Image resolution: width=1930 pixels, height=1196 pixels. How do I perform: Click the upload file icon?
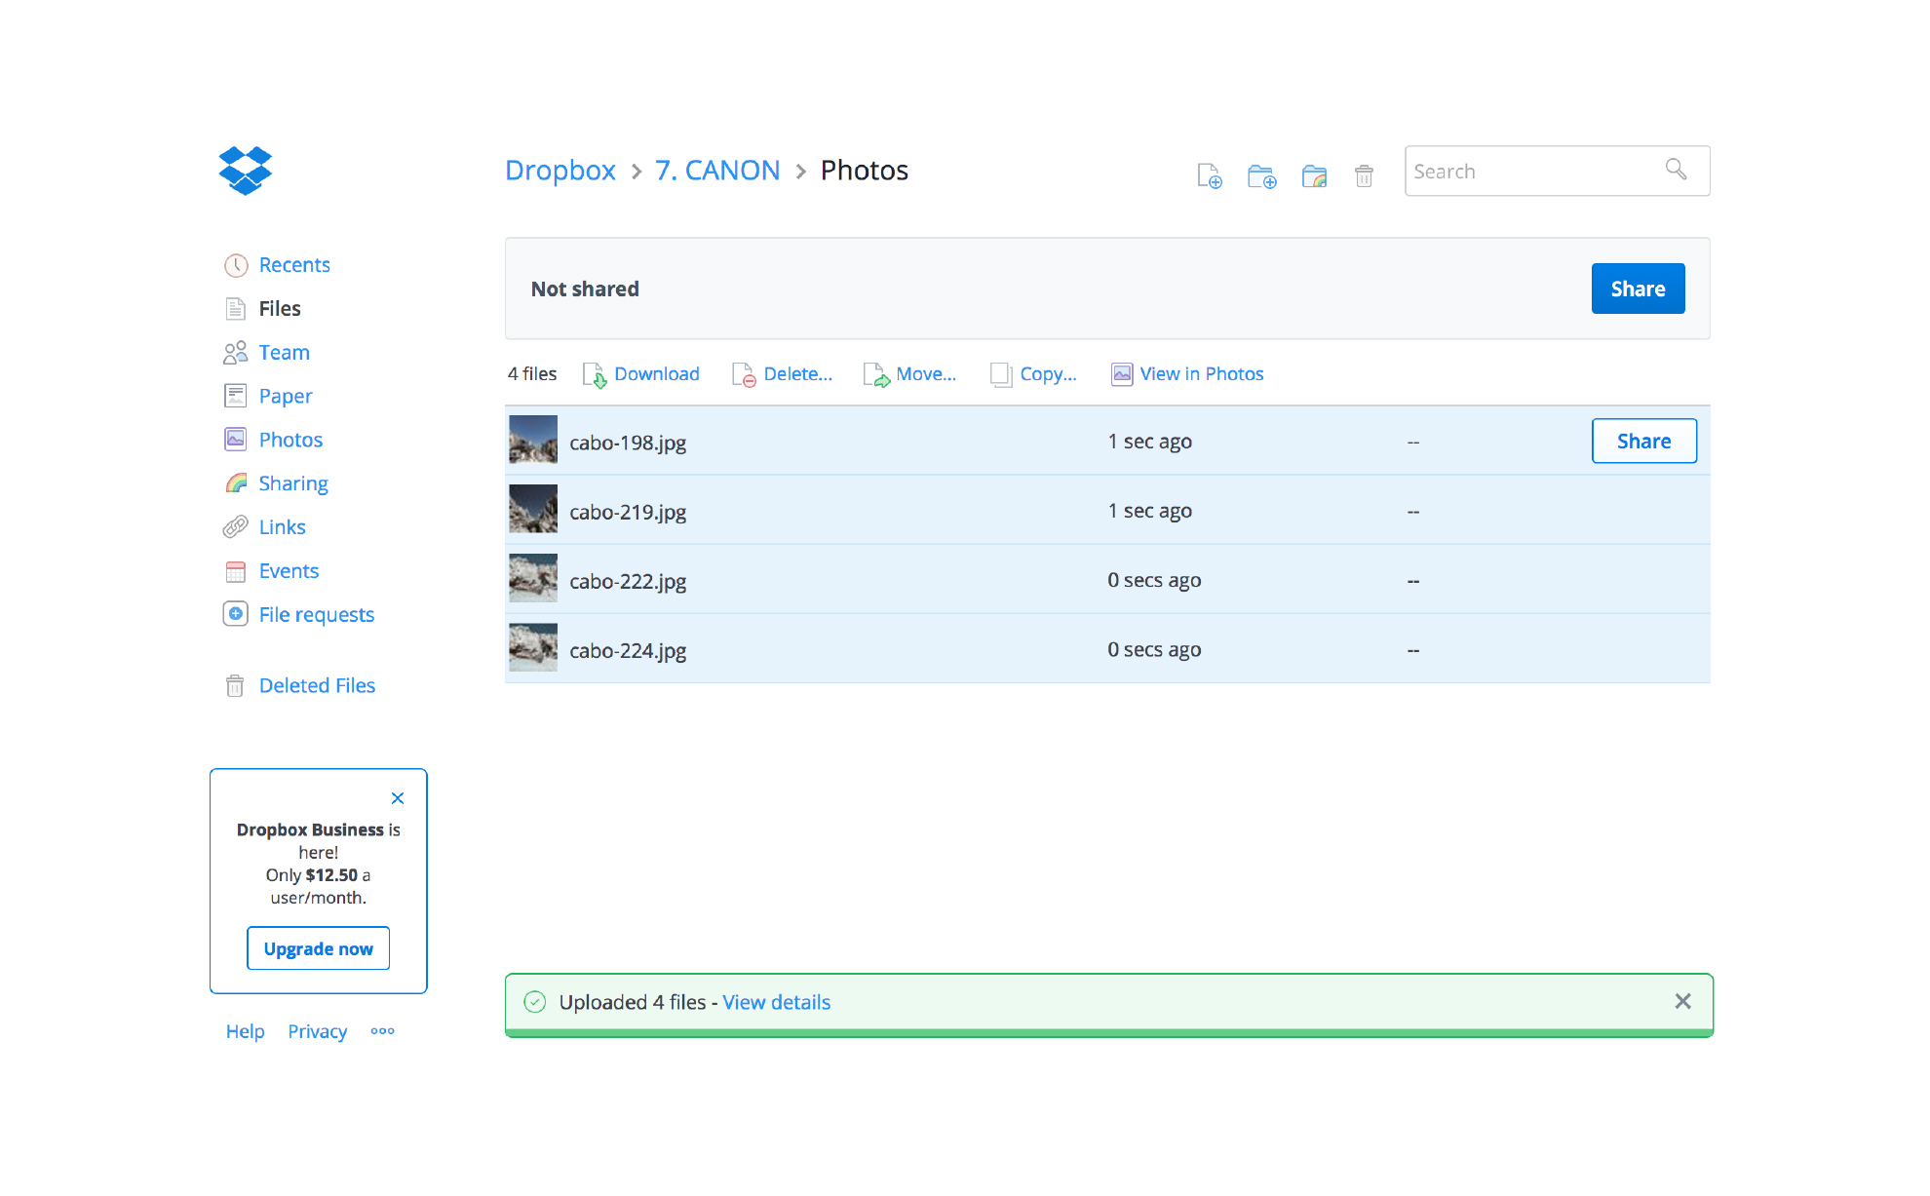[x=1209, y=175]
